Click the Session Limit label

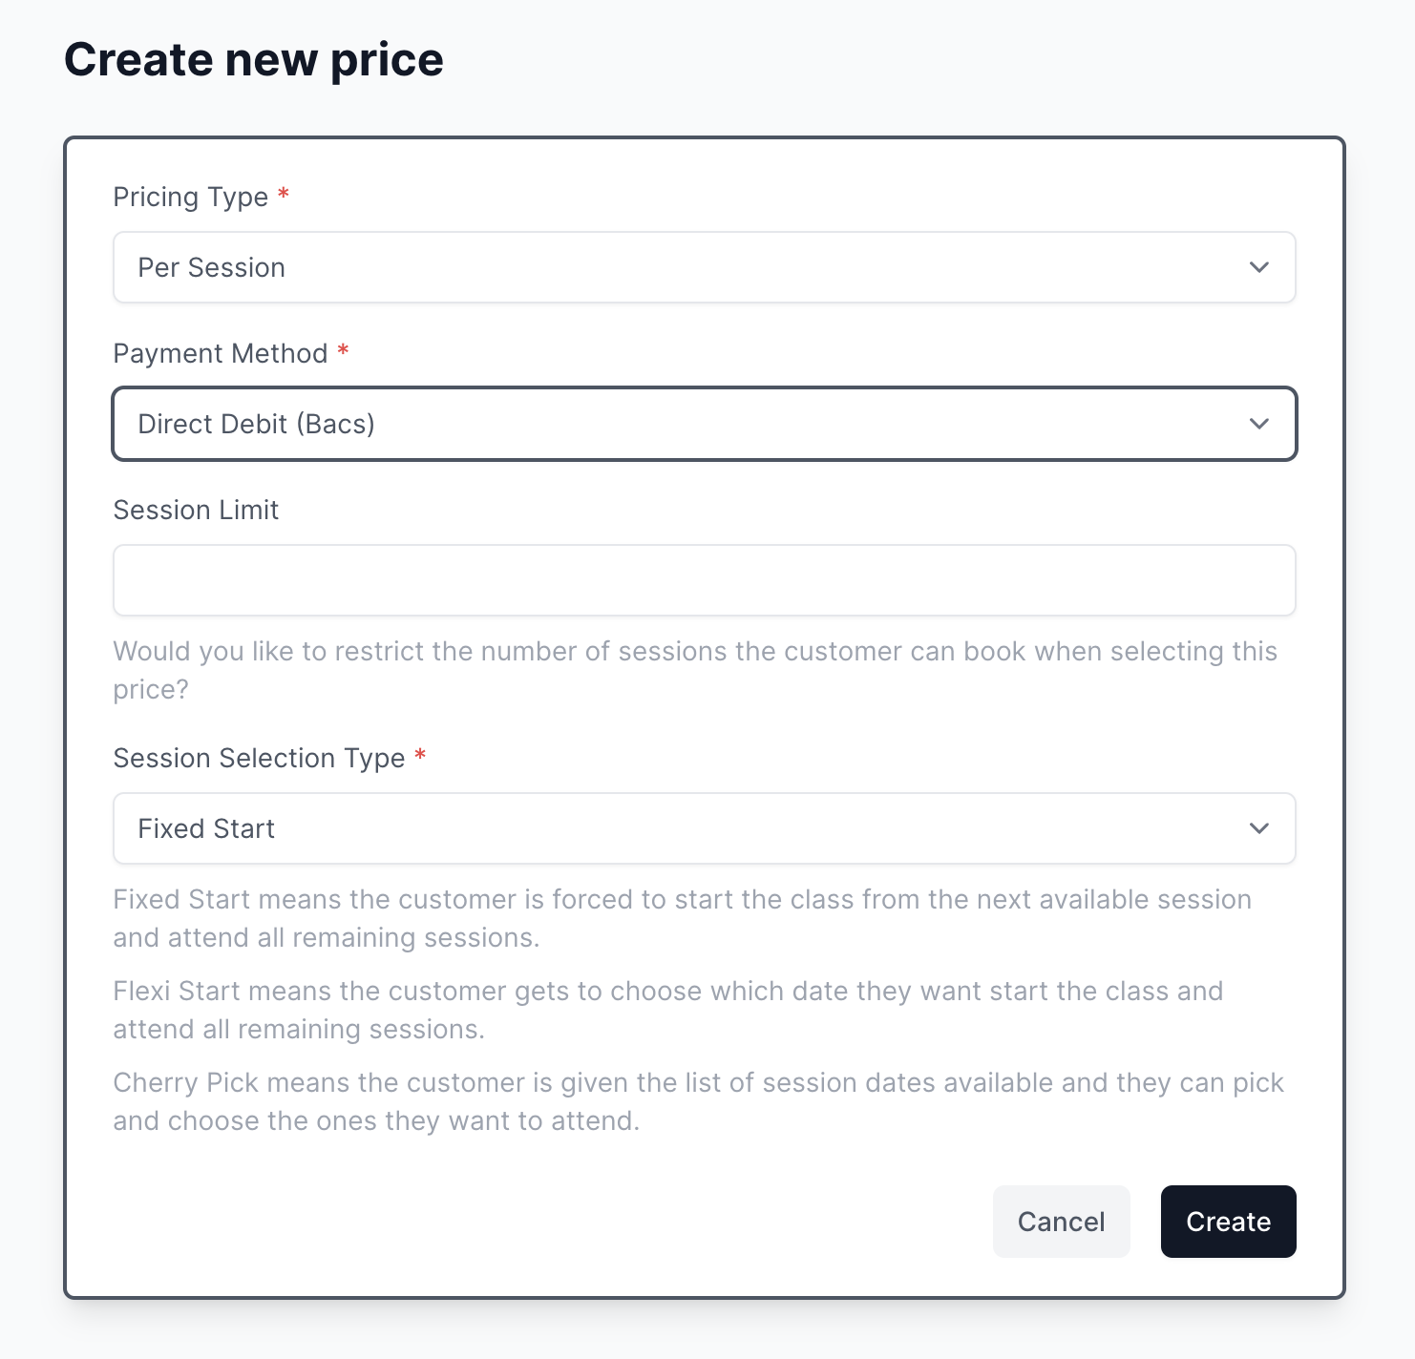point(196,510)
